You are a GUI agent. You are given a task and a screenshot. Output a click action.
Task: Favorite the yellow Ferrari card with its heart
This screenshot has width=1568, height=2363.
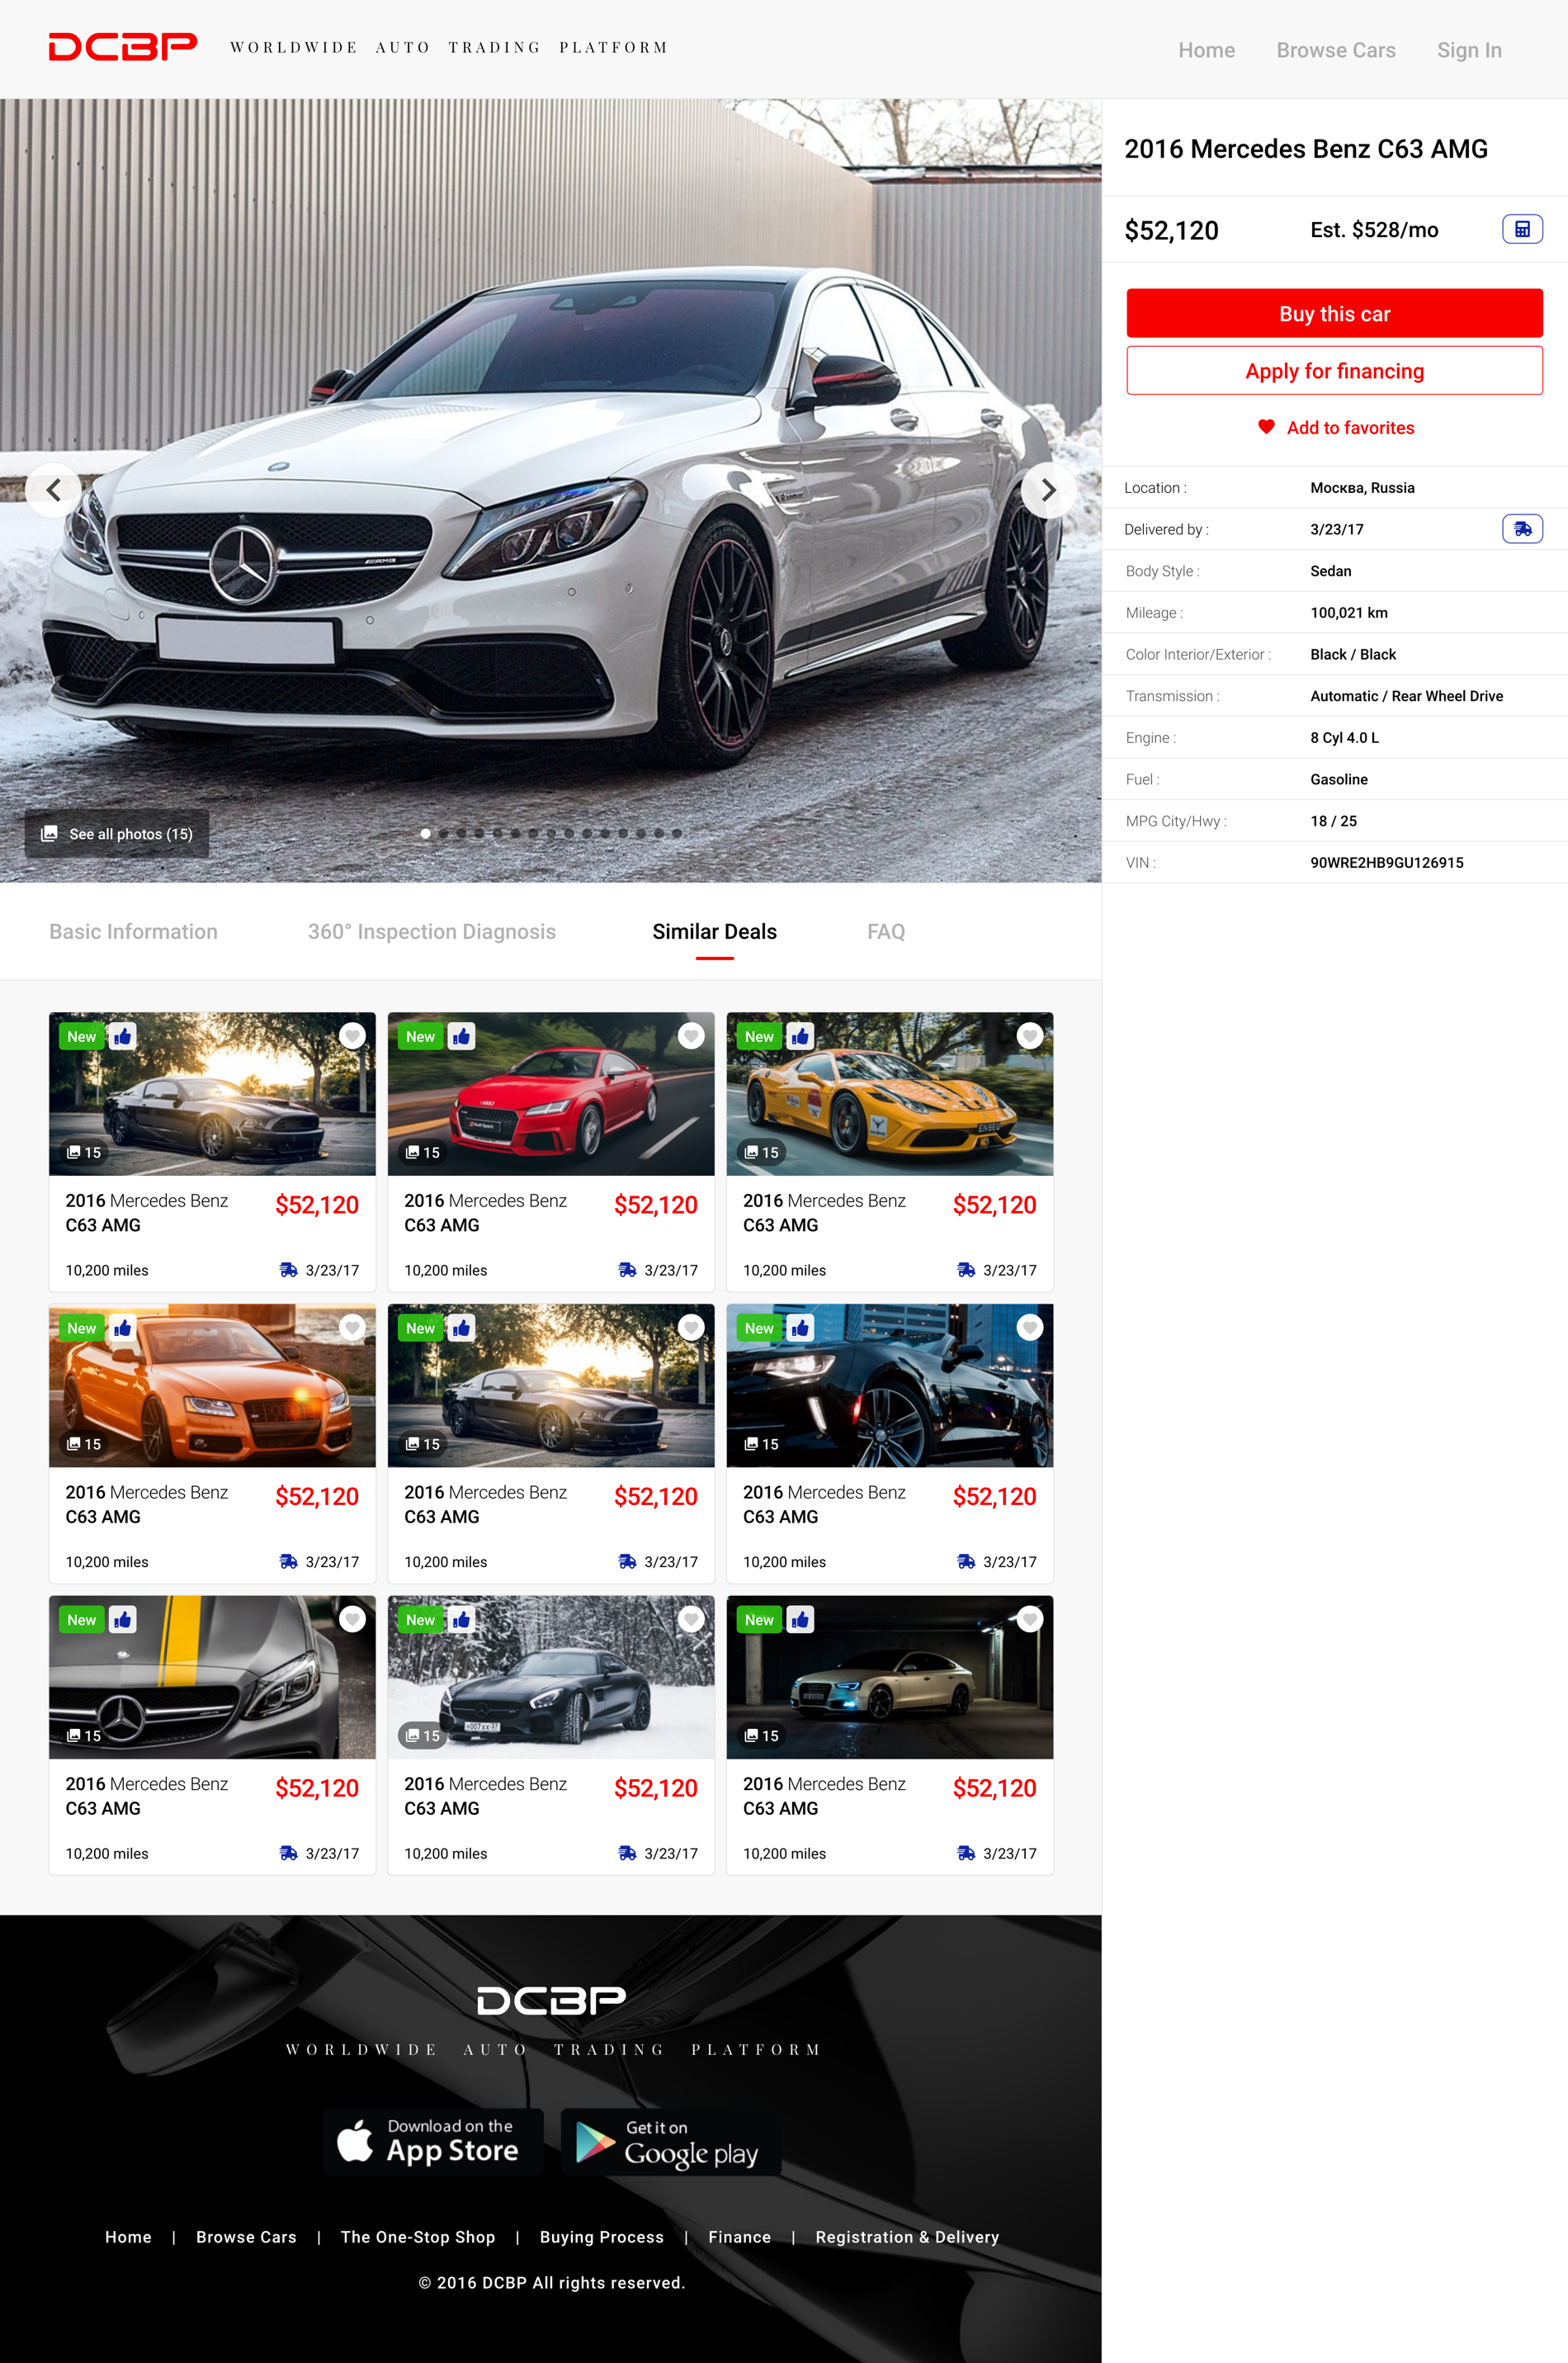click(1030, 1036)
